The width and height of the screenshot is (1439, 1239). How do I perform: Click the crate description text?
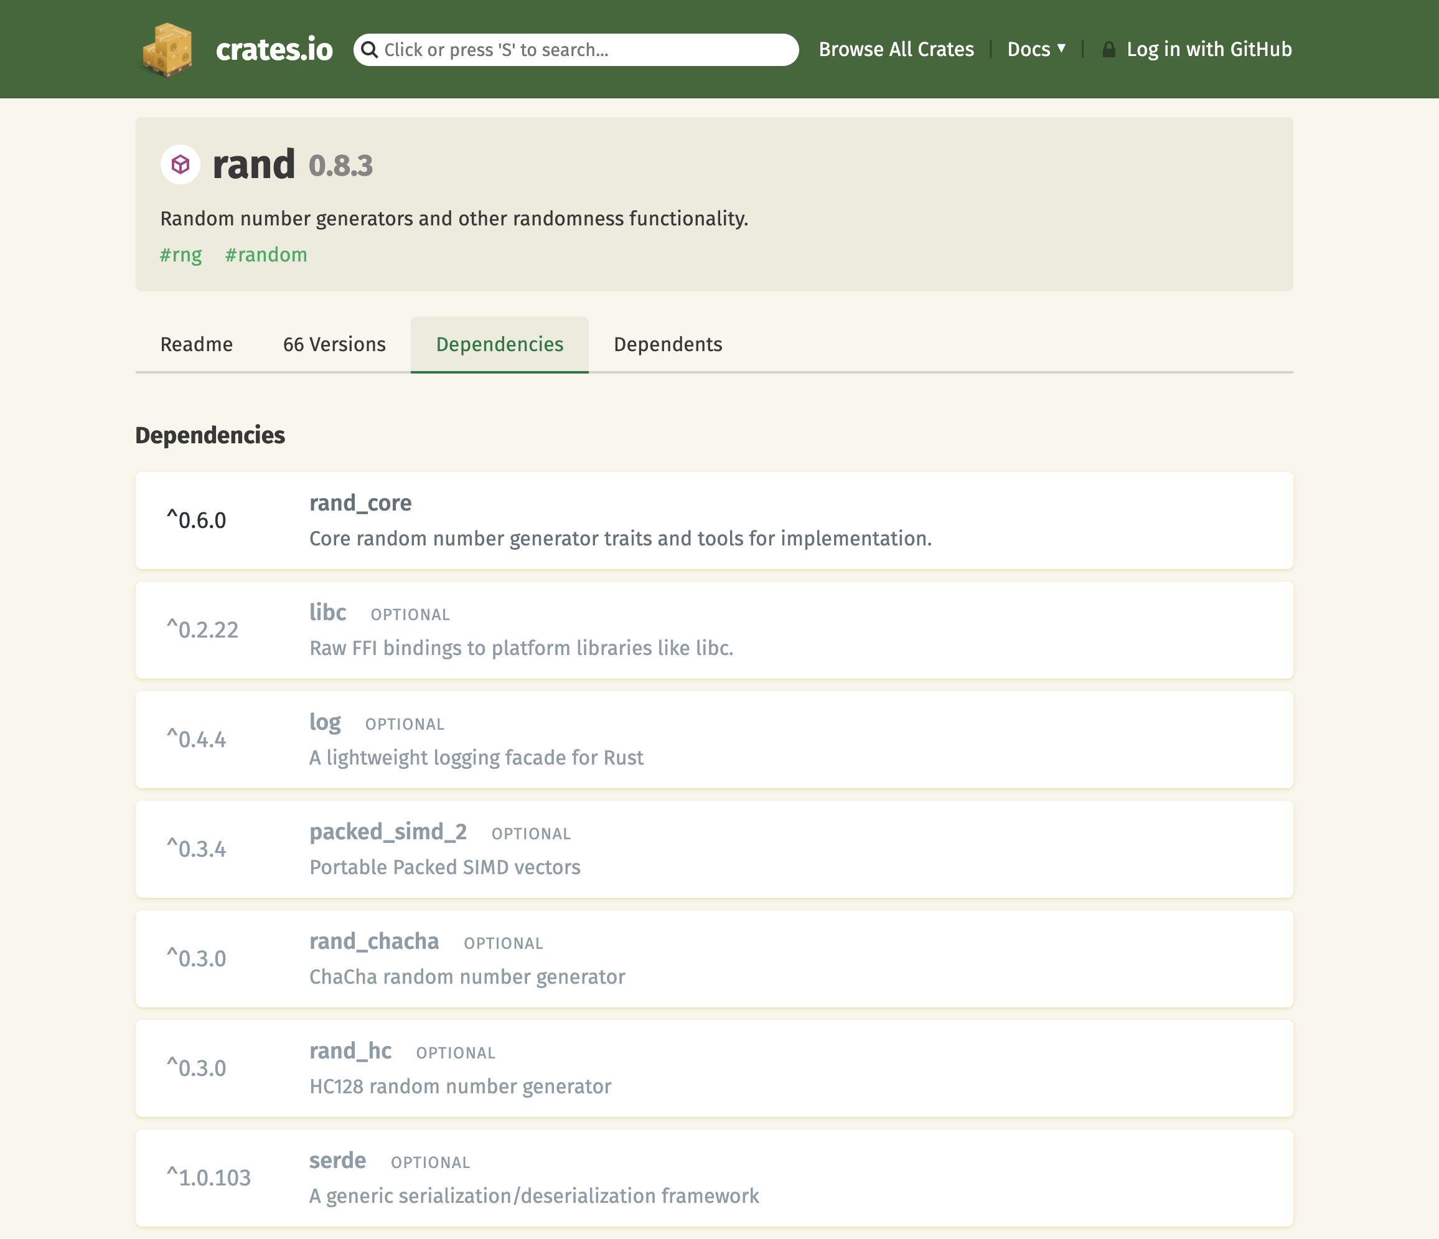(x=454, y=219)
